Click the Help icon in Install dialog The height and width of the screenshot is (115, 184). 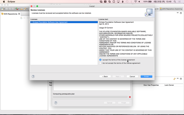[33, 76]
